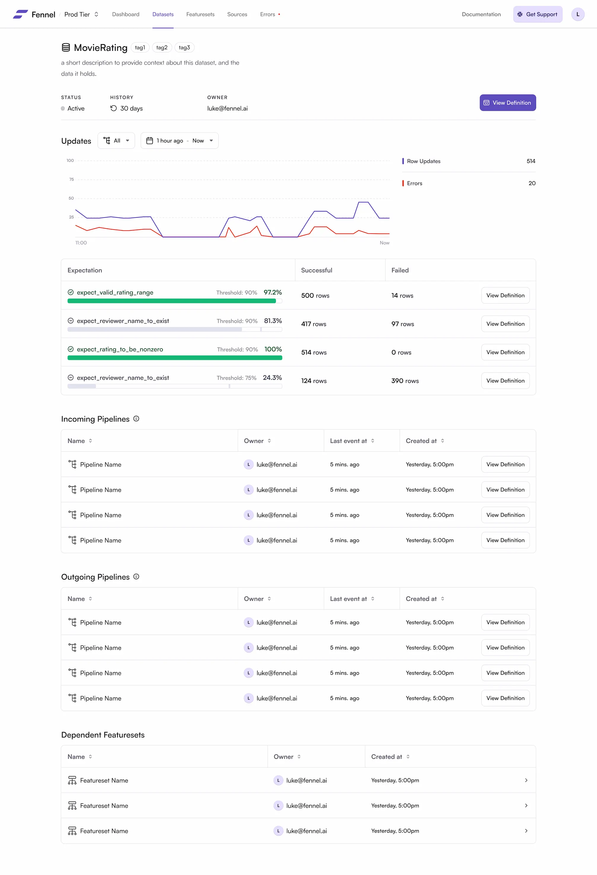Sort Dependent Featuresets by Created at
This screenshot has height=875, width=597.
point(408,757)
